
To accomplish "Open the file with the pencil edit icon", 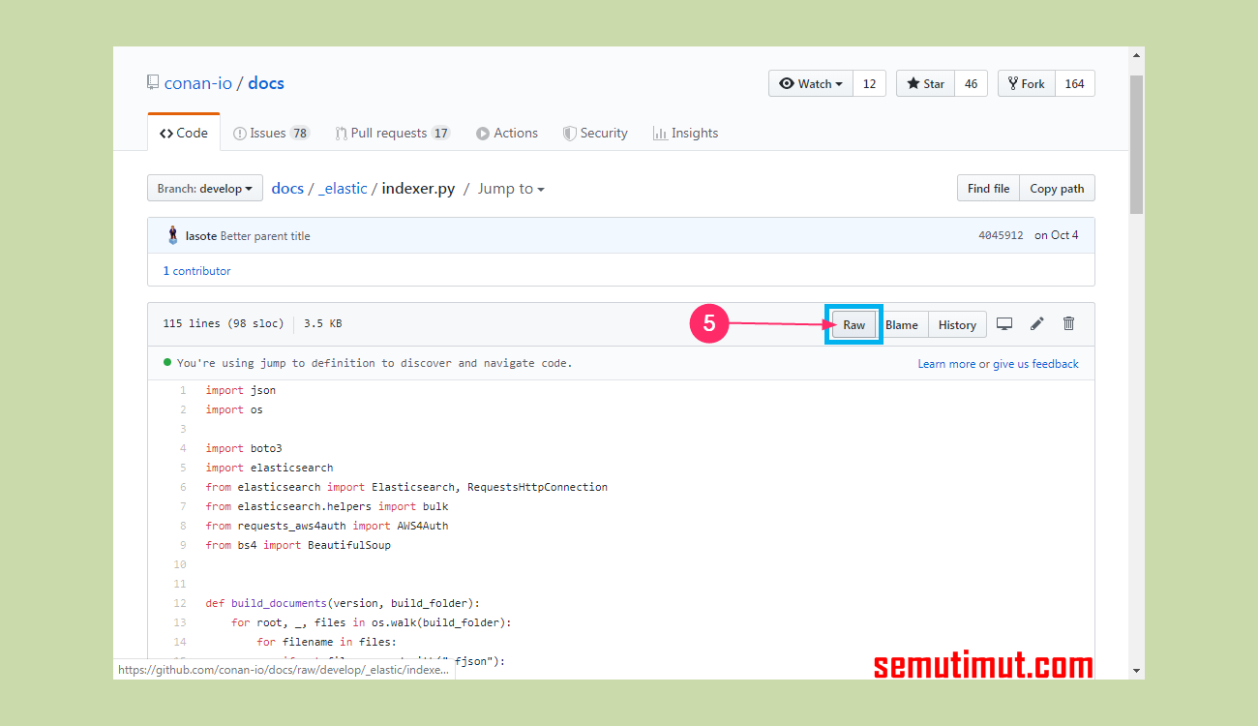I will (x=1036, y=324).
